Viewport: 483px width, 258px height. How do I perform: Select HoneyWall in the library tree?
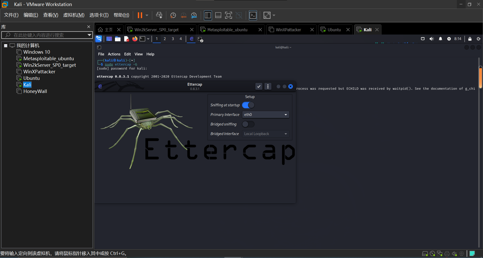pyautogui.click(x=35, y=91)
